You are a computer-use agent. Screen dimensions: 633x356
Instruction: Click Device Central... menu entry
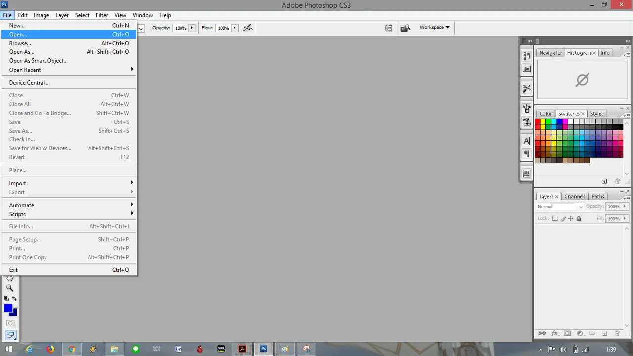69,83
